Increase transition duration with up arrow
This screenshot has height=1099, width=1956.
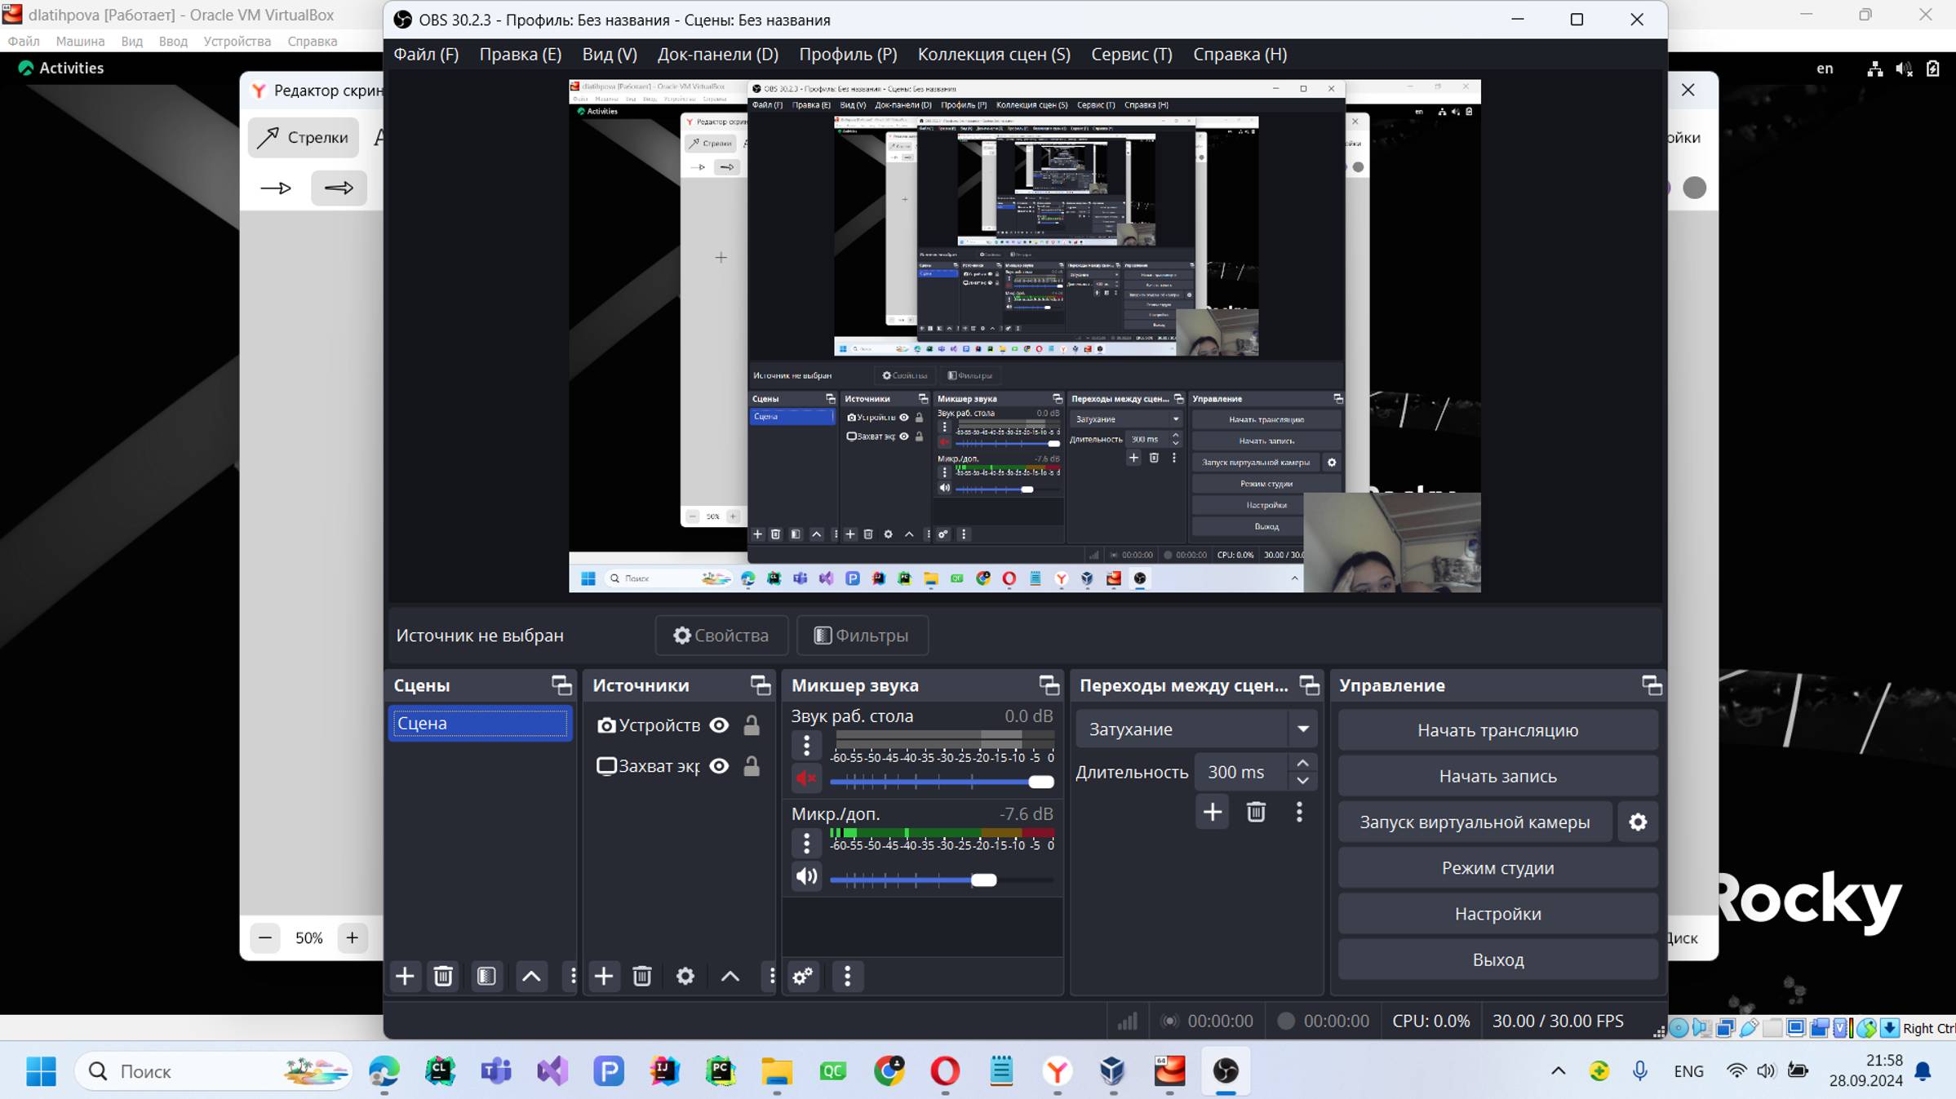coord(1303,763)
